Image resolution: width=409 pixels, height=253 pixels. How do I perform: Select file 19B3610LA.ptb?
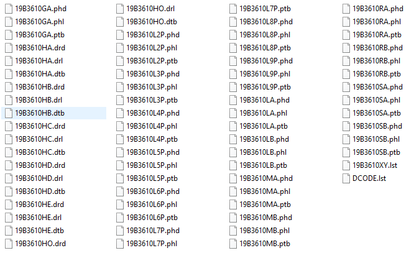264,126
